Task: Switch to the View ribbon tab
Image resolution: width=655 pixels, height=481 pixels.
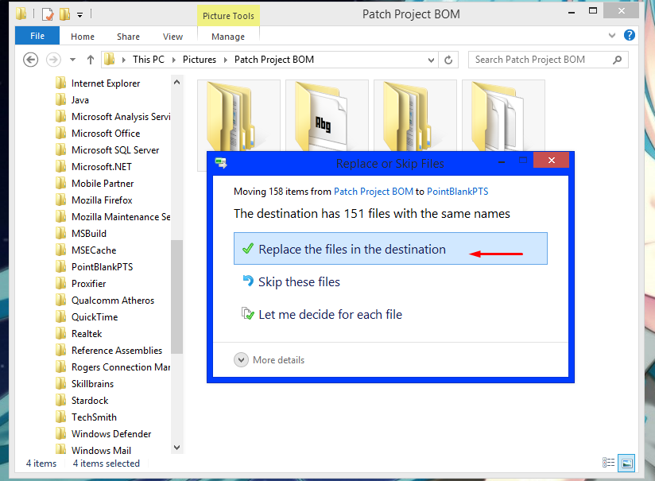Action: coord(172,36)
